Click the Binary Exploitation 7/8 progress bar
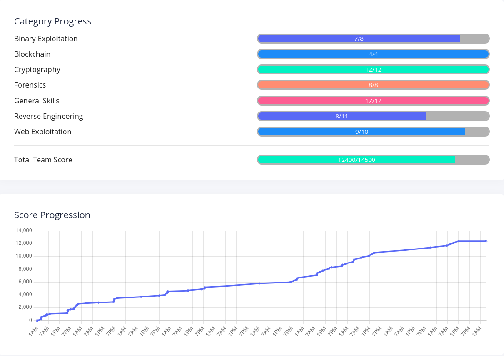The height and width of the screenshot is (356, 504). point(373,39)
